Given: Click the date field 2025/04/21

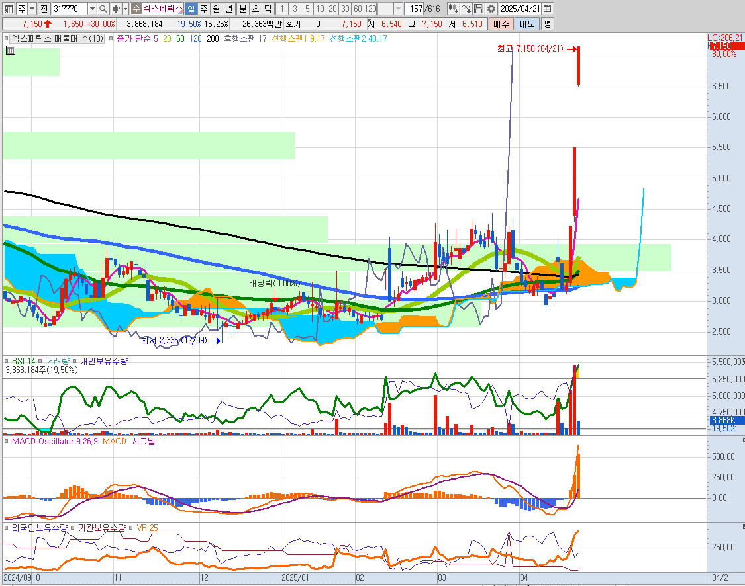Looking at the screenshot, I should [521, 9].
